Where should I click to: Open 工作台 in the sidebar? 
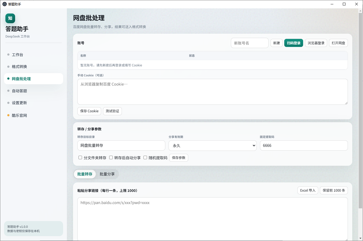pyautogui.click(x=33, y=55)
